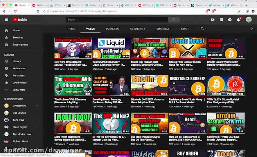Viewport: 257px width, 157px height.
Task: Open Blockchain Whispers thumbnail
Action: pyautogui.click(x=149, y=123)
